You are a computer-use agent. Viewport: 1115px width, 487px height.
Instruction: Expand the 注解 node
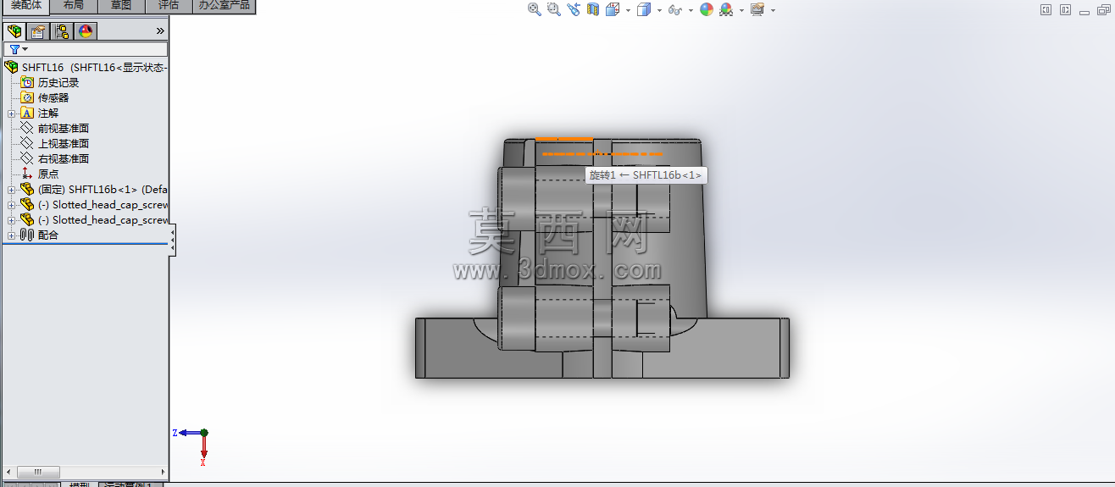pyautogui.click(x=11, y=113)
